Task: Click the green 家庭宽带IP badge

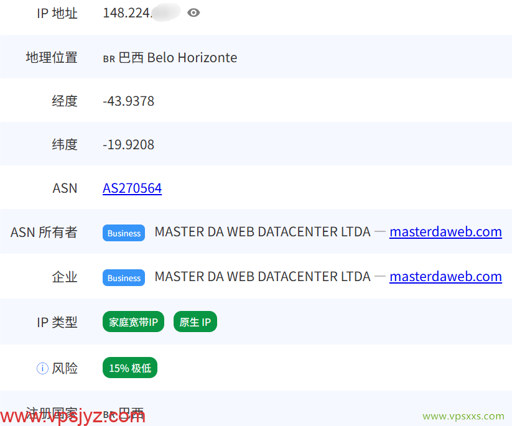Action: point(133,322)
